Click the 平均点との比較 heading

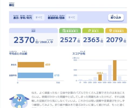click(x=18, y=54)
